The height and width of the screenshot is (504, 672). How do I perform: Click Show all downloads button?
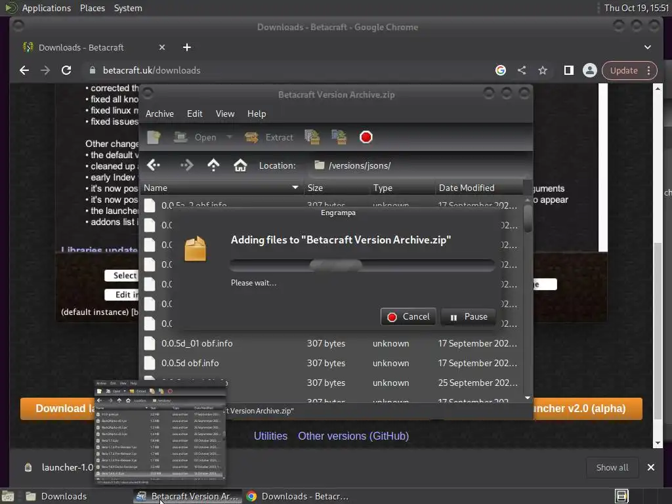coord(612,467)
